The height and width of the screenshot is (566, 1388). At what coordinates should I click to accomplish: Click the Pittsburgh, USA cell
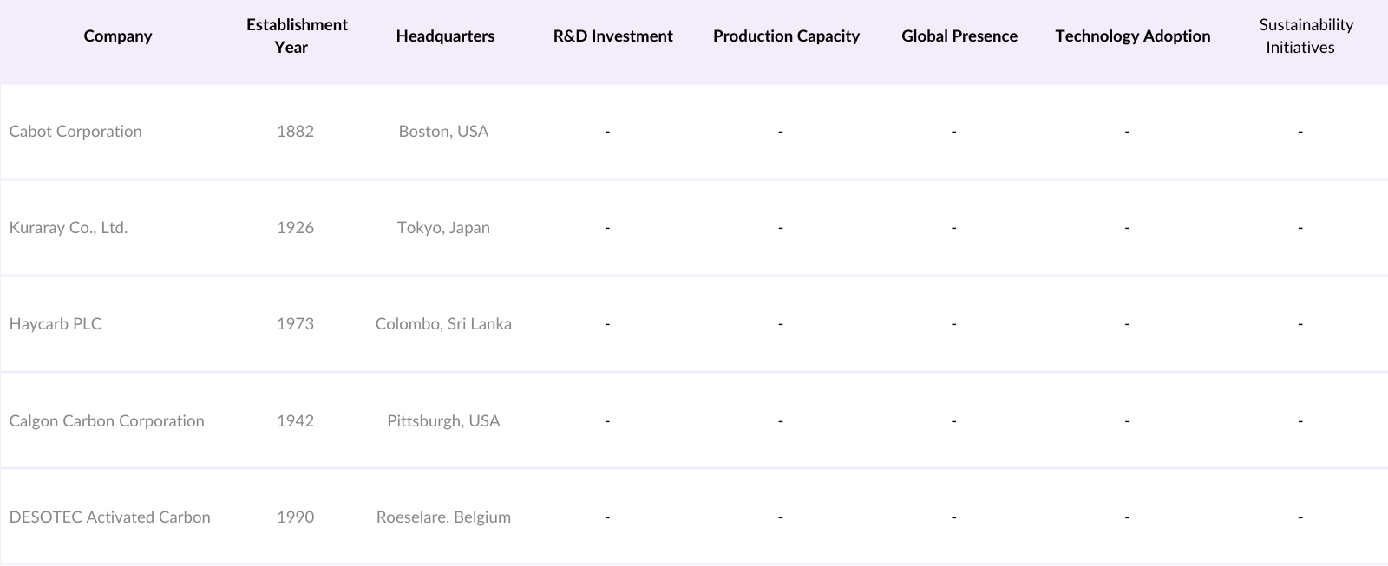[443, 420]
